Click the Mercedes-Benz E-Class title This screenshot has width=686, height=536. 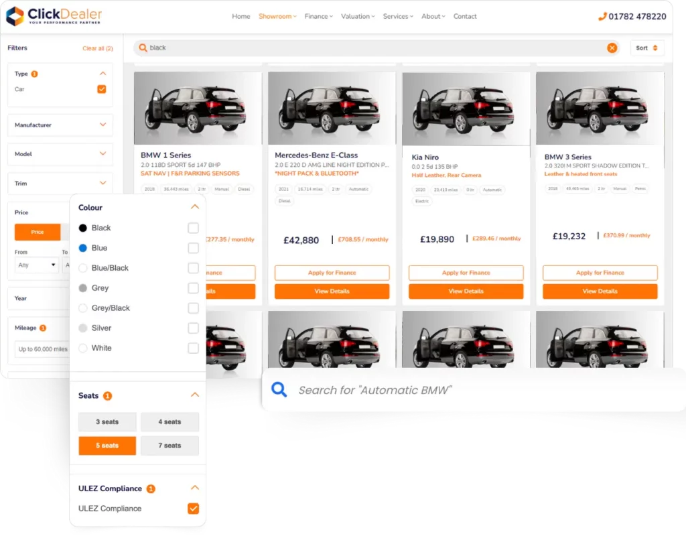pos(316,155)
